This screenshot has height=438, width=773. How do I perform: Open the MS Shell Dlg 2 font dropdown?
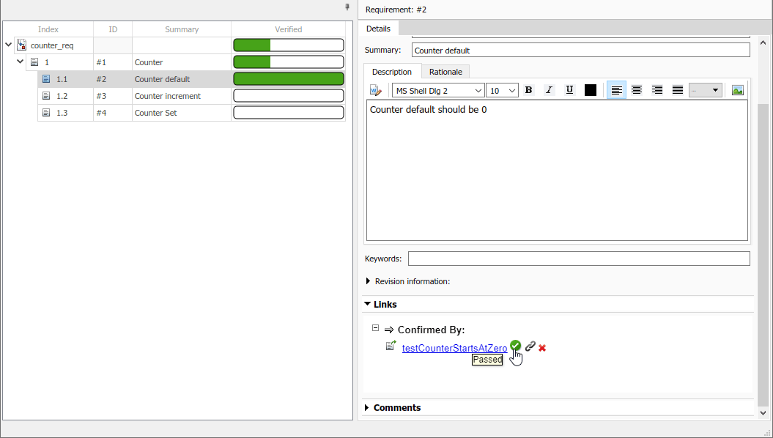437,89
